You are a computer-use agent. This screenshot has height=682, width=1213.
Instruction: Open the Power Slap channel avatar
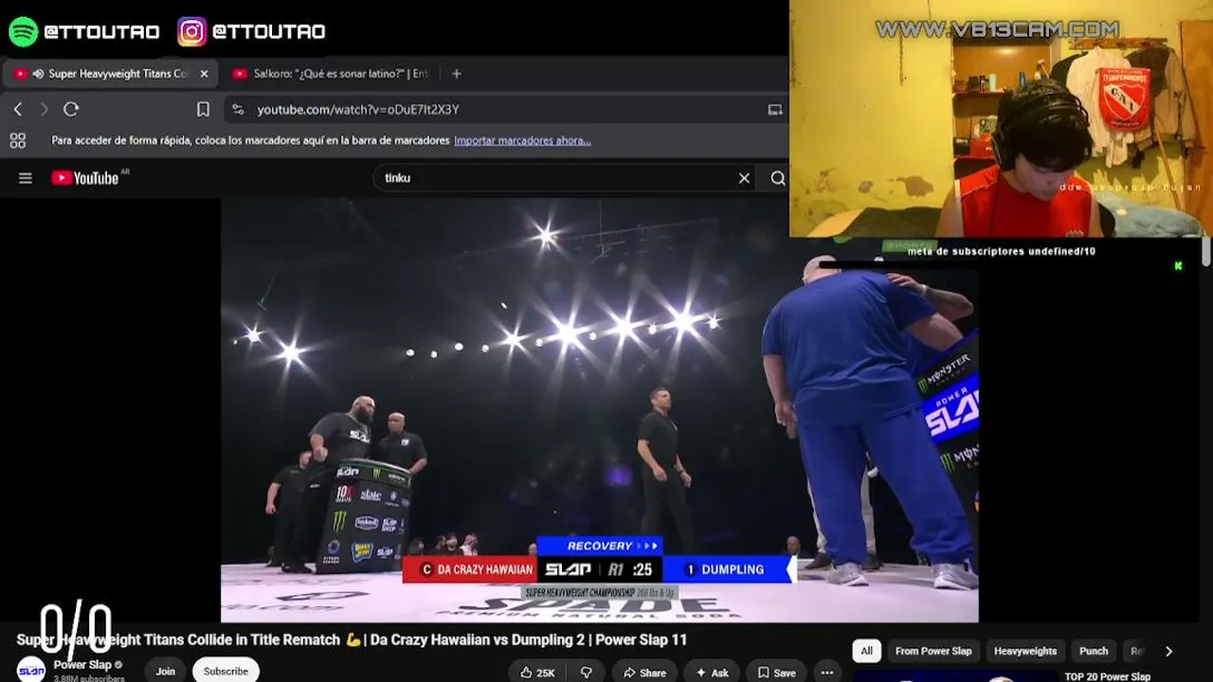[x=31, y=670]
